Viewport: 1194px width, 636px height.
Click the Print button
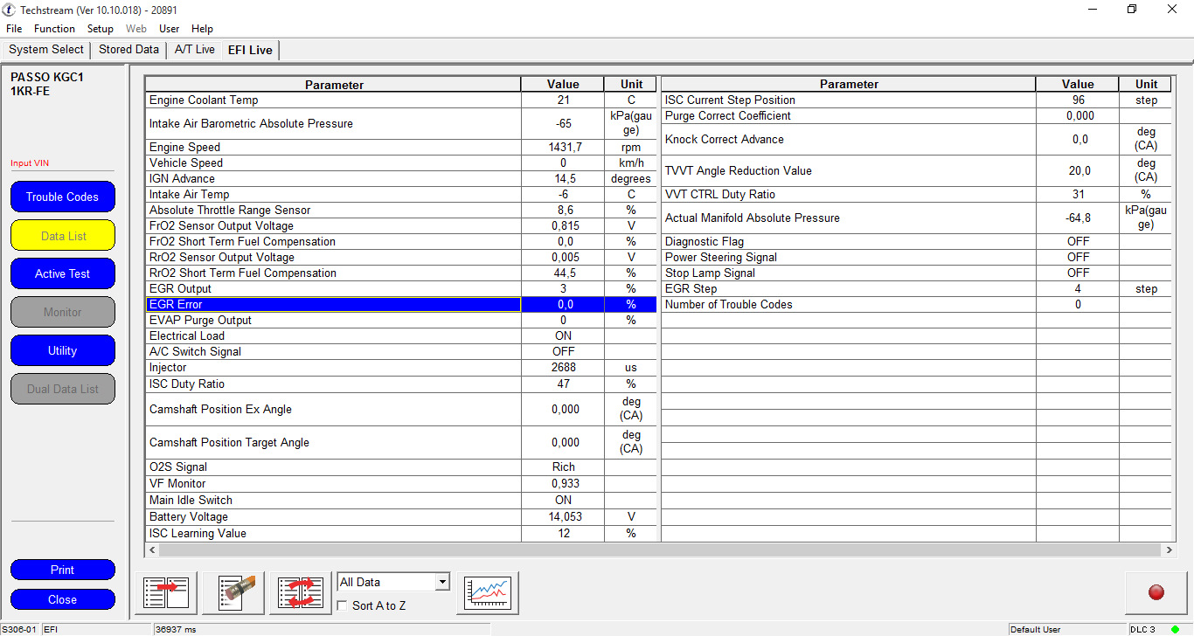63,570
